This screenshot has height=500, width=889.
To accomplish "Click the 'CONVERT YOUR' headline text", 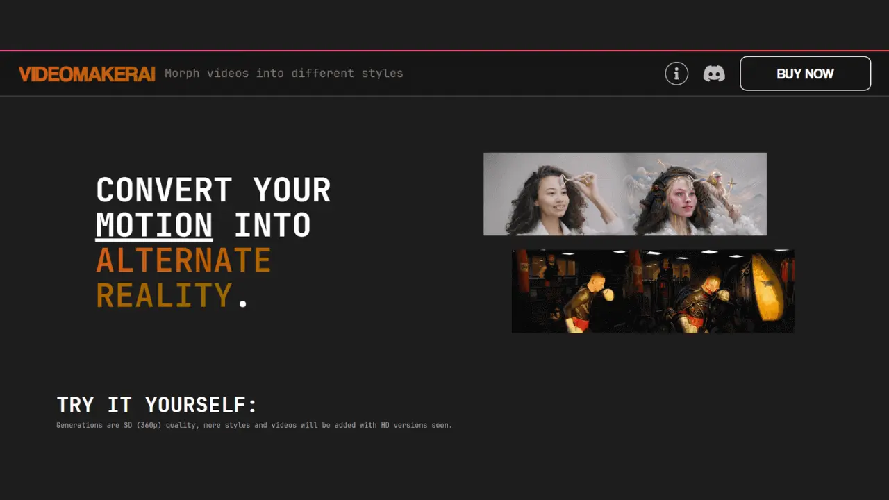I will tap(213, 190).
